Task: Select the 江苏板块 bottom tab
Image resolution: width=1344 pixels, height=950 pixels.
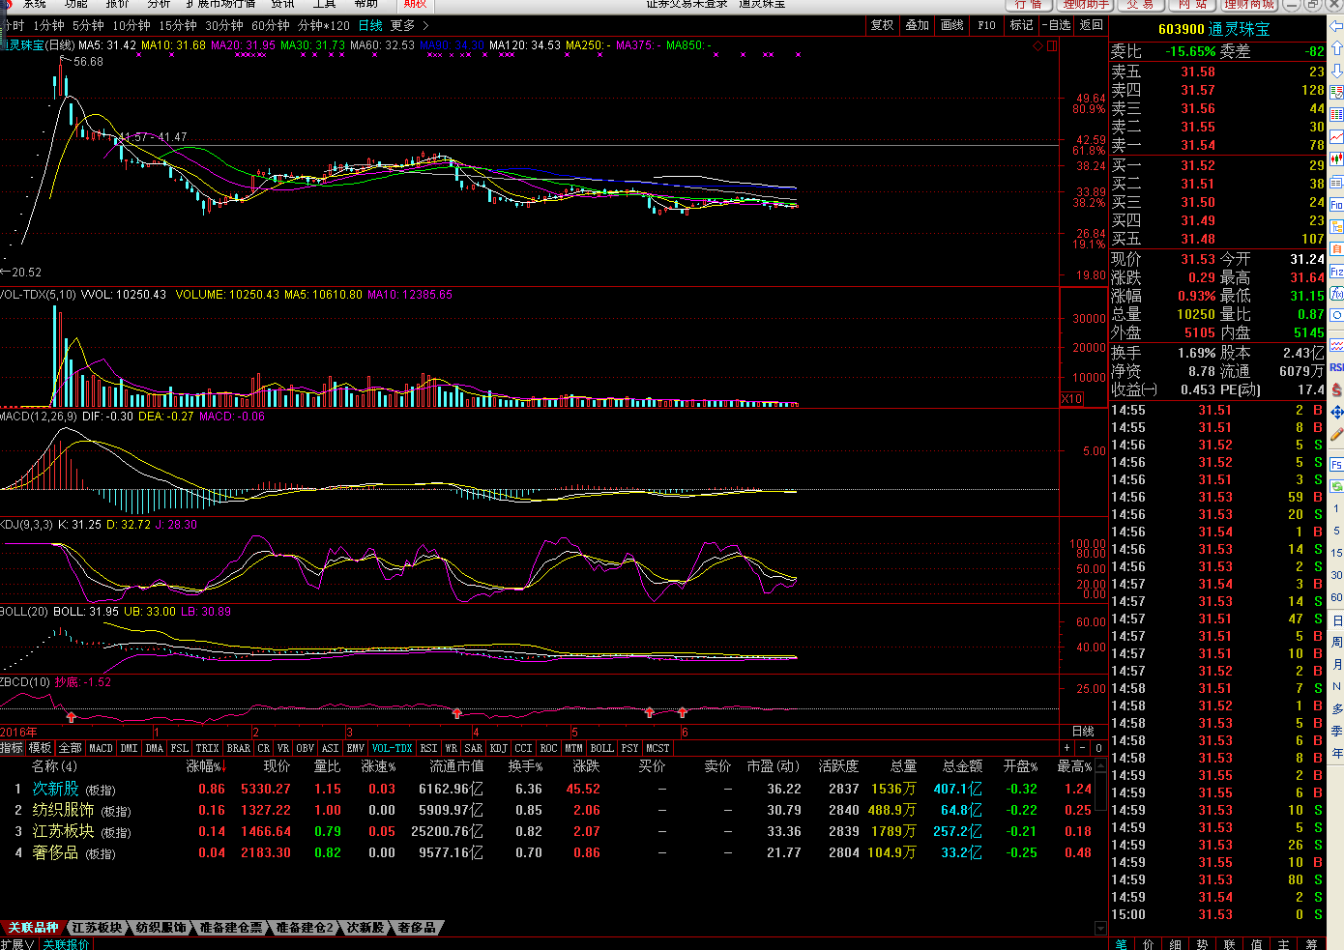Action: [97, 928]
